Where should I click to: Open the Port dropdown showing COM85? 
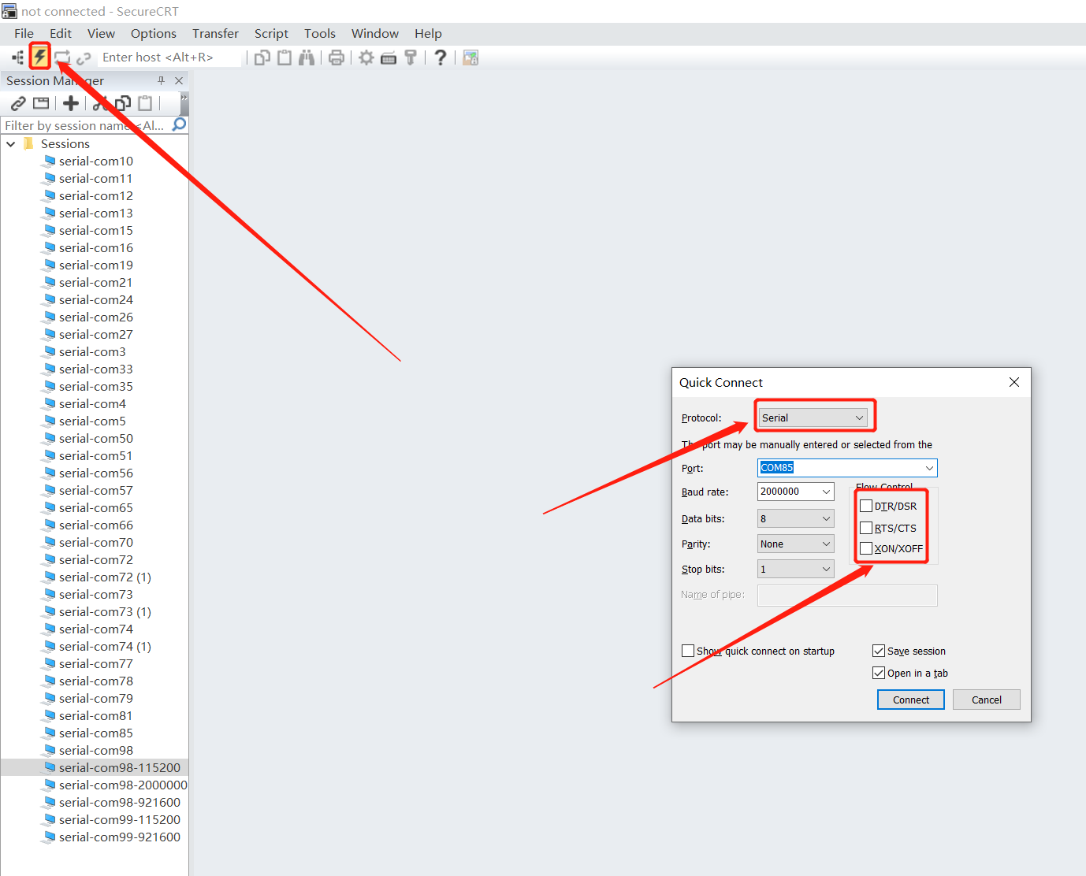pos(847,468)
